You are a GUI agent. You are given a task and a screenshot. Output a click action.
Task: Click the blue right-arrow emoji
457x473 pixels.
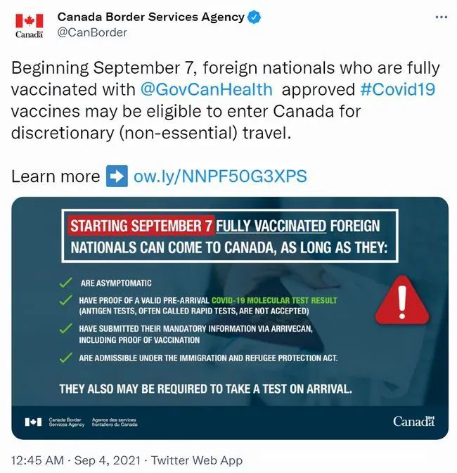click(x=116, y=176)
